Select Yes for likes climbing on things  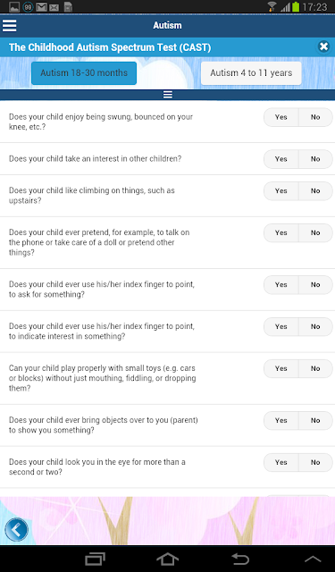pyautogui.click(x=281, y=190)
